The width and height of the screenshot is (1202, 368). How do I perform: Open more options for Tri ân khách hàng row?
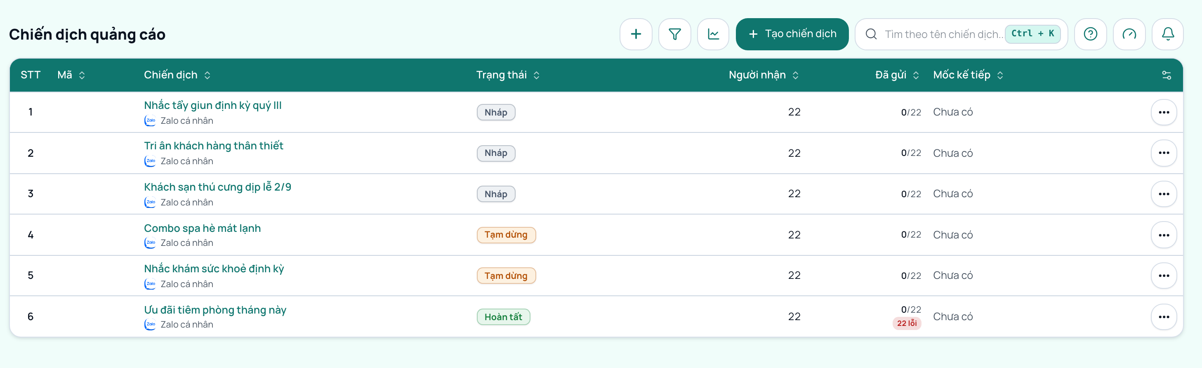(1164, 153)
